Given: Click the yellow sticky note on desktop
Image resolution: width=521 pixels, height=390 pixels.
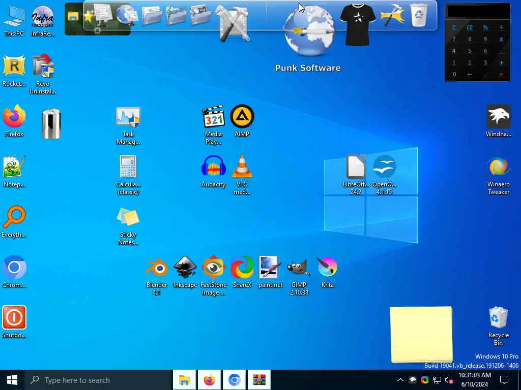Looking at the screenshot, I should (421, 334).
